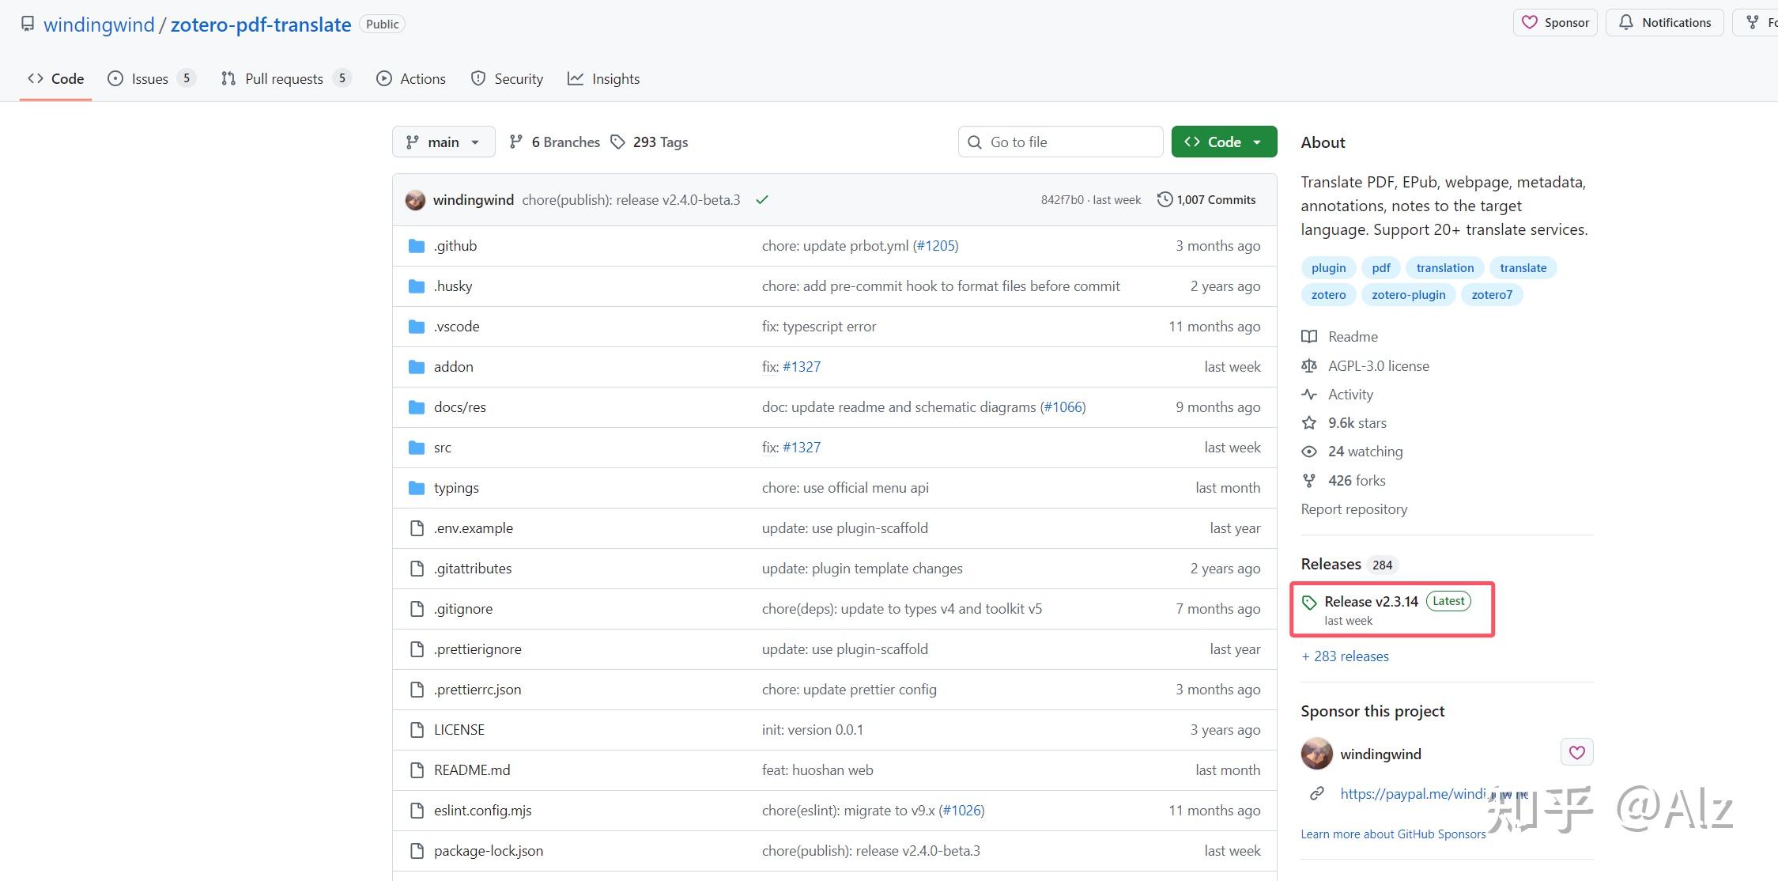Open the + 283 releases link
1778x881 pixels.
(x=1345, y=656)
